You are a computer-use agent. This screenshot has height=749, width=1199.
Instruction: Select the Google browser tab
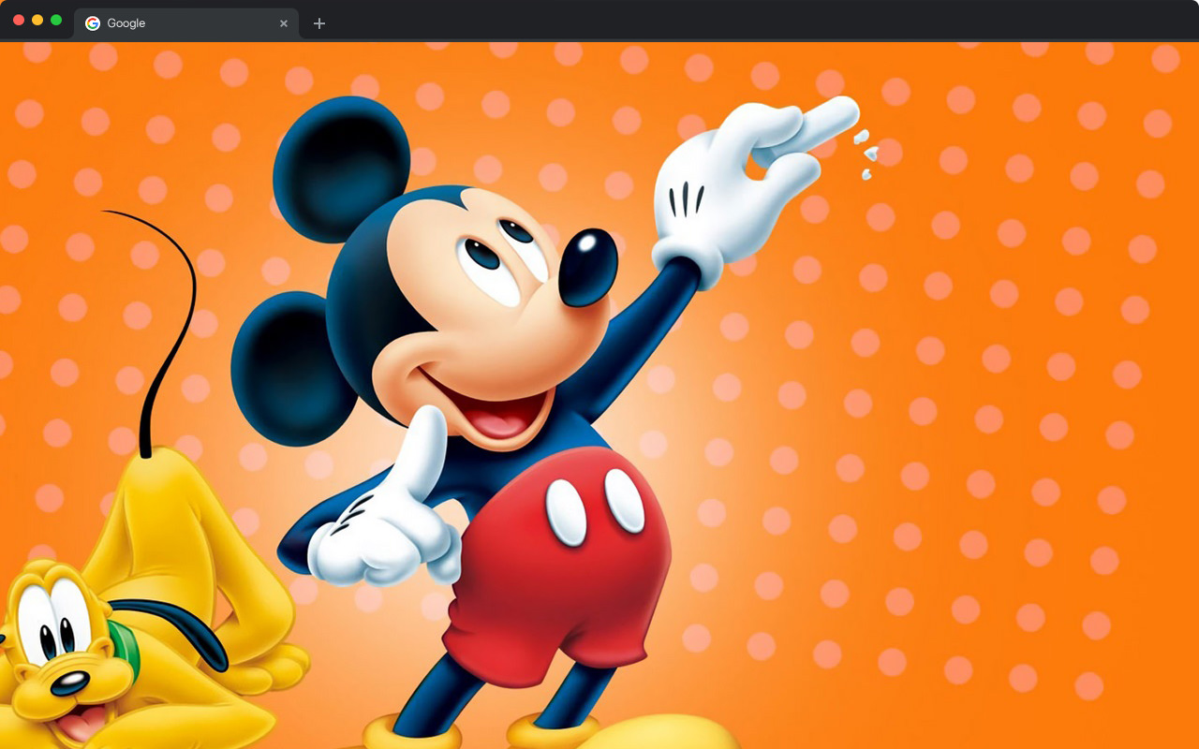[186, 23]
